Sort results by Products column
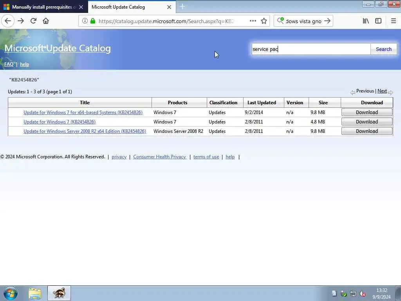The height and width of the screenshot is (301, 401). [177, 102]
